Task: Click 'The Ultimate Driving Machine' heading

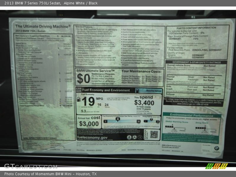Action: (43, 27)
